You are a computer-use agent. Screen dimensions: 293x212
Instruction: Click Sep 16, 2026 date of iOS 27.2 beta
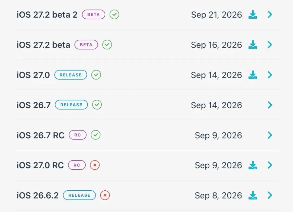pyautogui.click(x=216, y=45)
